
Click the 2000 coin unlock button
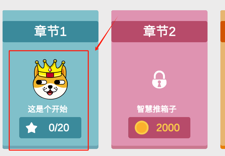pyautogui.click(x=159, y=128)
